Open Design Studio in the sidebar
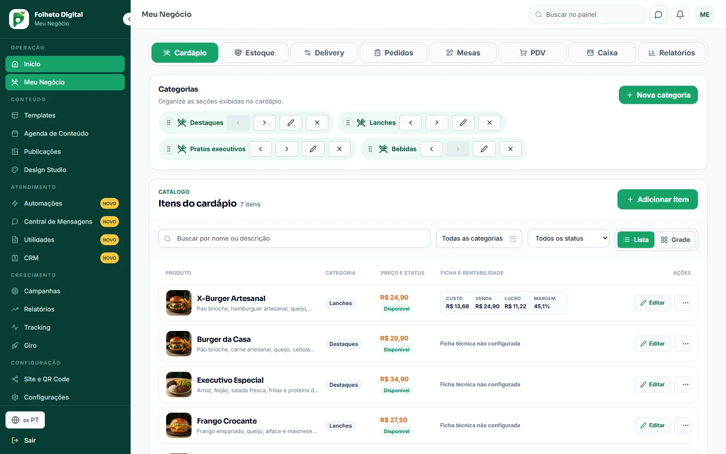Image resolution: width=726 pixels, height=454 pixels. pos(65,170)
